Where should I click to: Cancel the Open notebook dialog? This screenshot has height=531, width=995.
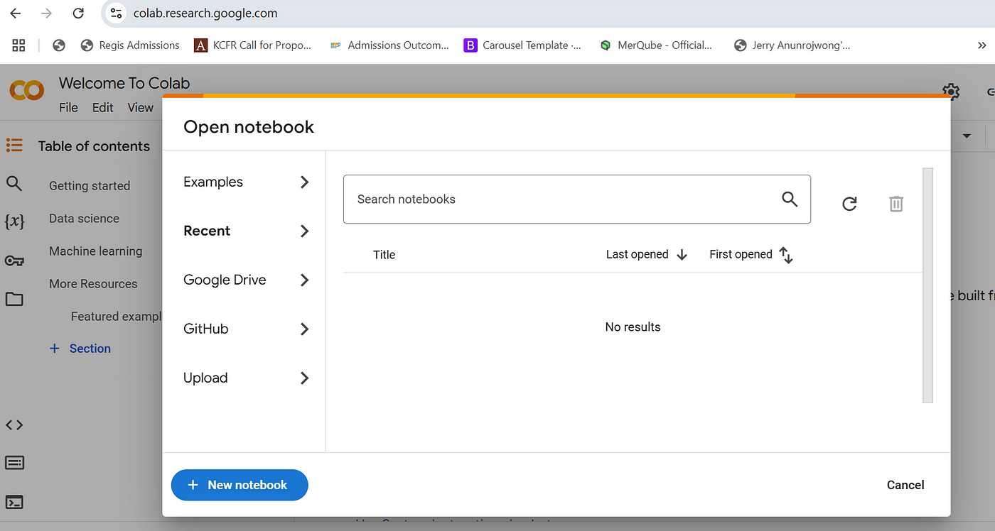click(x=905, y=485)
